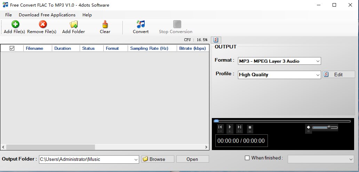The width and height of the screenshot is (359, 172).
Task: Click the next track player button
Action: pos(239,127)
